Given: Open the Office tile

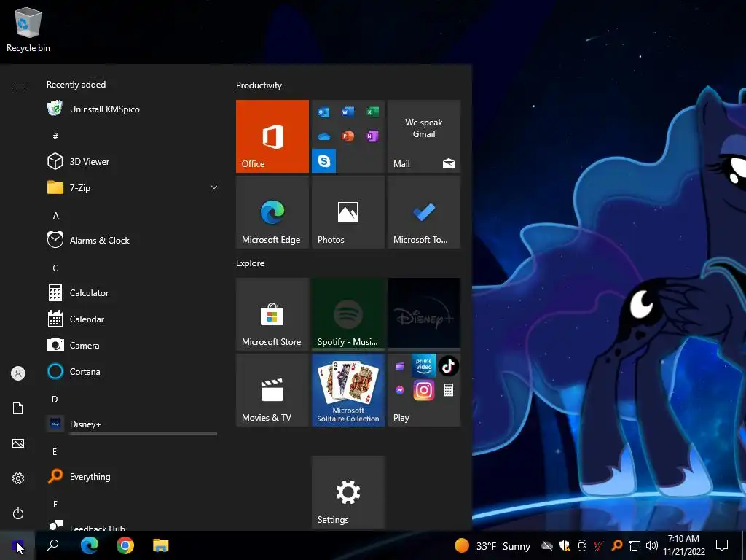Looking at the screenshot, I should pos(272,136).
